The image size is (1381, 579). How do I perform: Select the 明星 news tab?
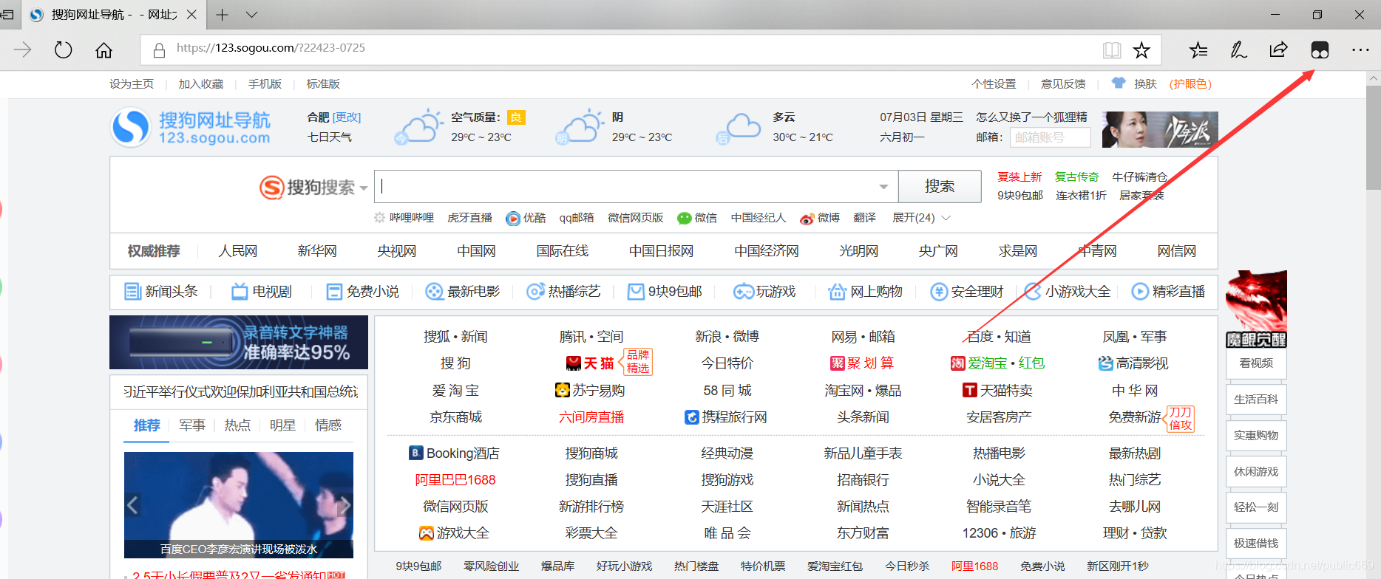282,425
